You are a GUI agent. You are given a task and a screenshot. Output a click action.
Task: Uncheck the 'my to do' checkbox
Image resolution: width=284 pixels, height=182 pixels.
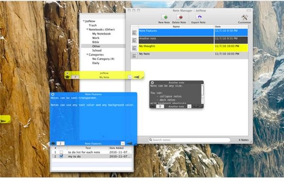62,156
